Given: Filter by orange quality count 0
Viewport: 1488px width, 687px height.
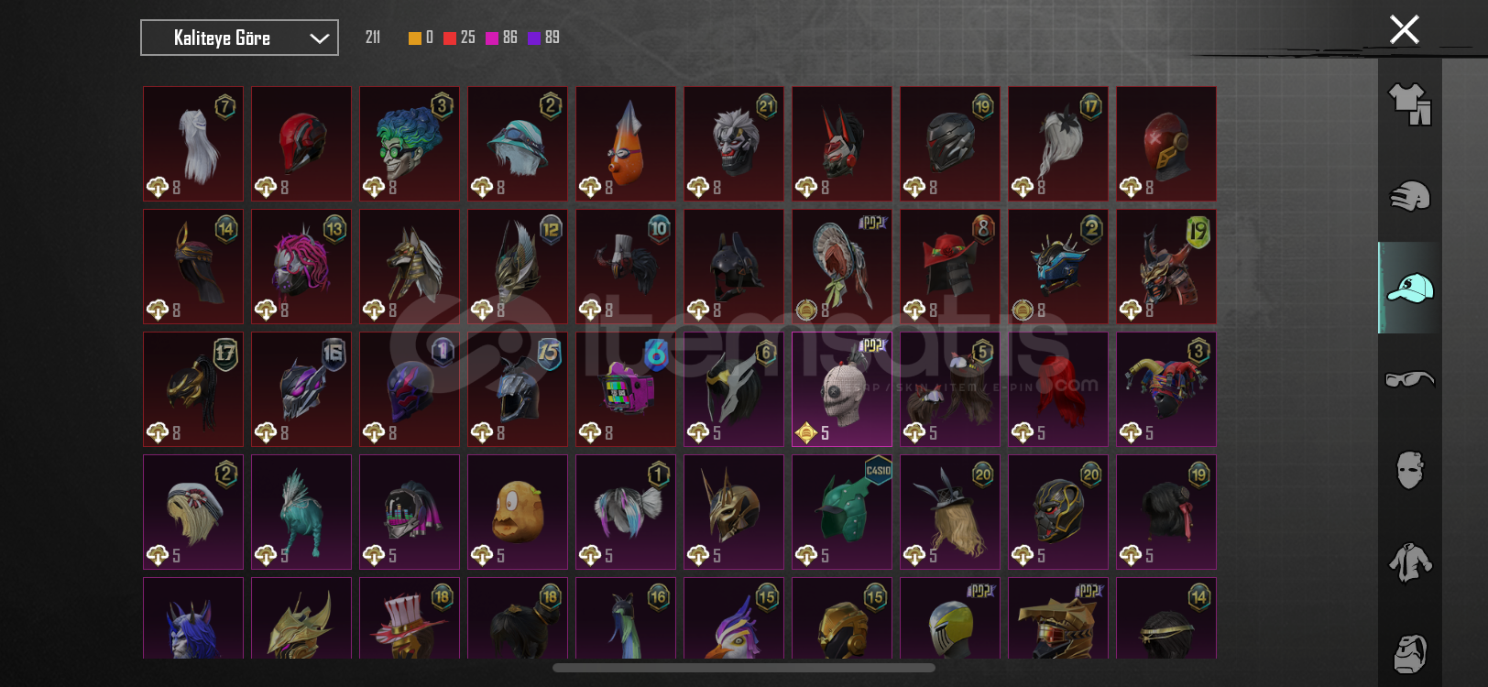Looking at the screenshot, I should tap(421, 38).
